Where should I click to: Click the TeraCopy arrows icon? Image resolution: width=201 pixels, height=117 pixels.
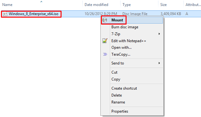pos(105,54)
